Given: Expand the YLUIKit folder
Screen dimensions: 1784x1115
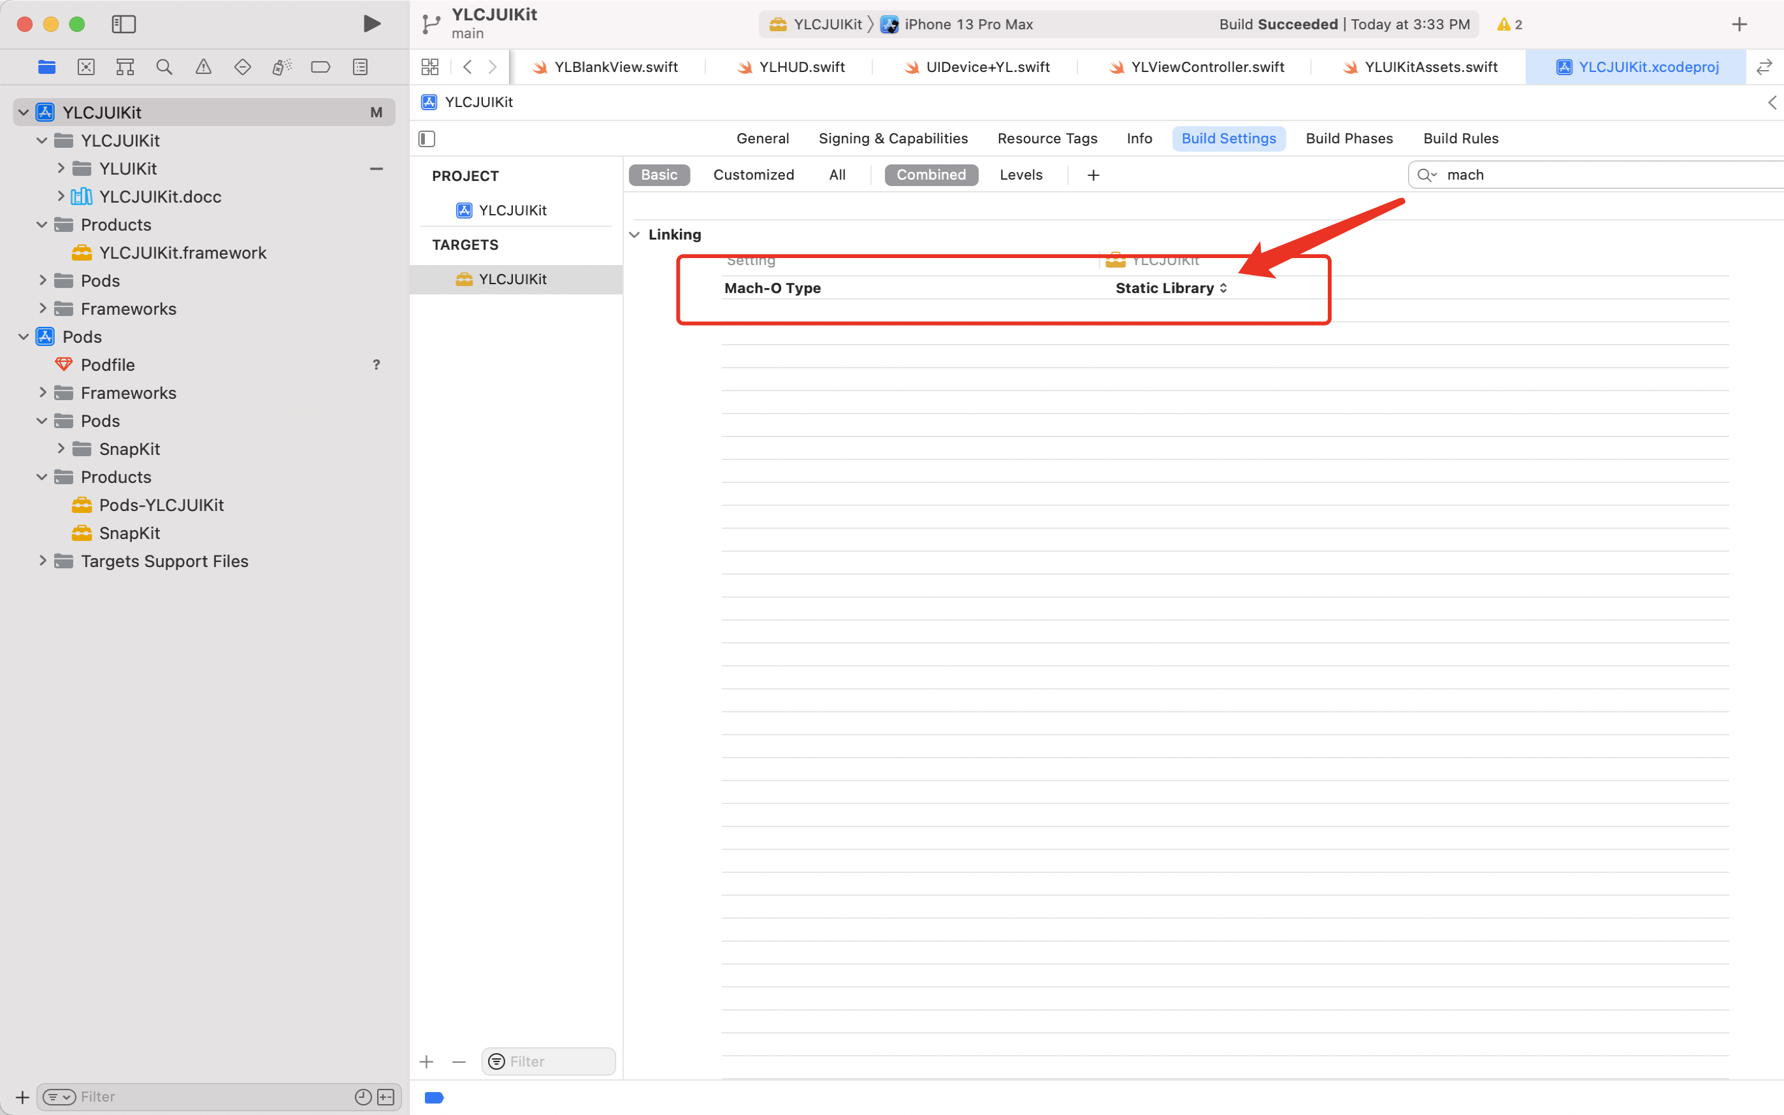Looking at the screenshot, I should click(x=61, y=168).
